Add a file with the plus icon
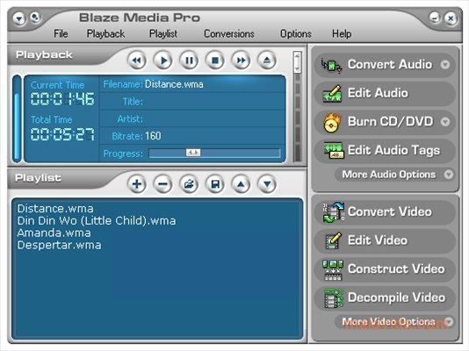 [x=137, y=184]
